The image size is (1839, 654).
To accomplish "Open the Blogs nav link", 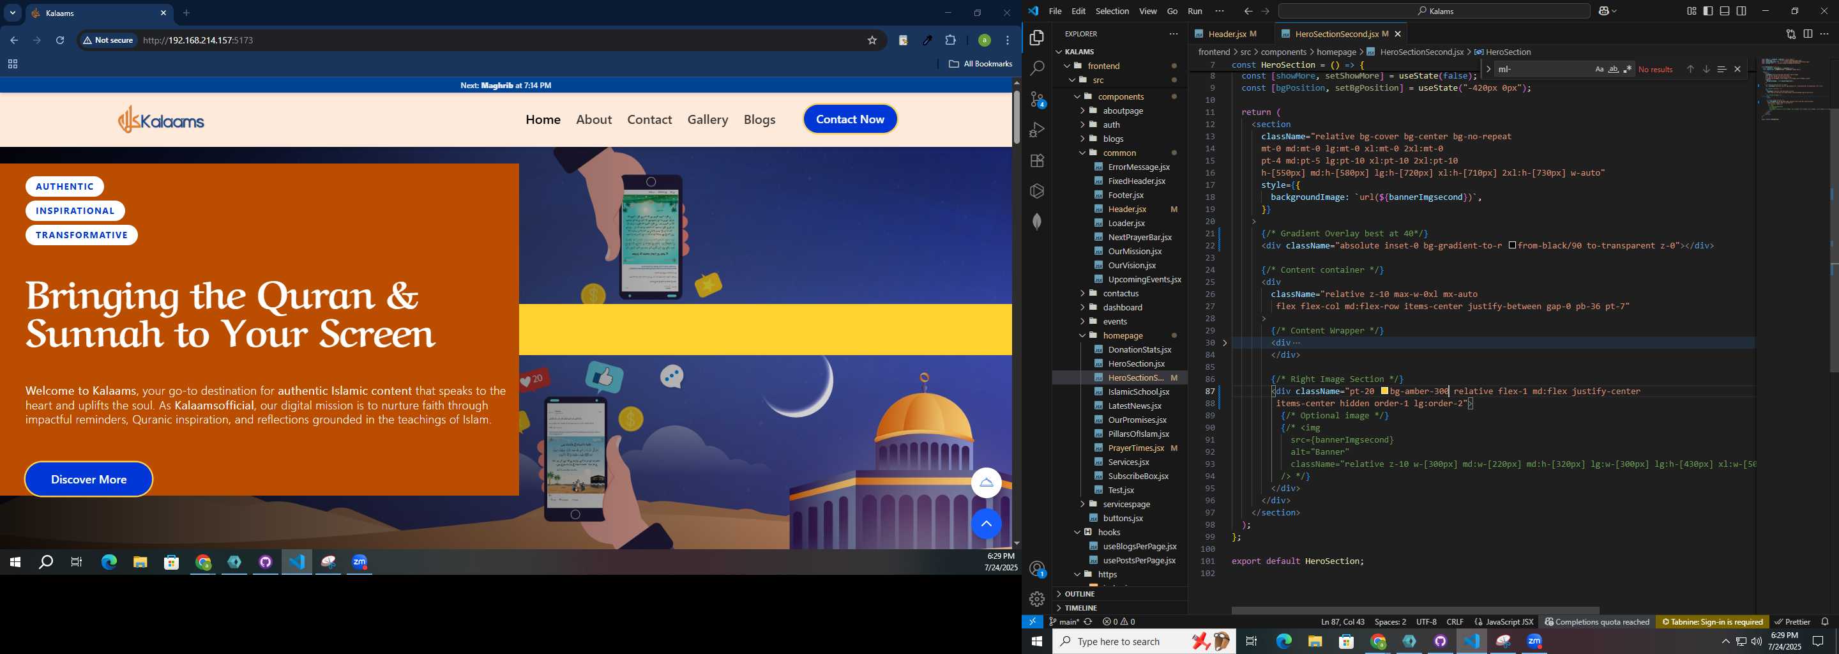I will tap(759, 119).
